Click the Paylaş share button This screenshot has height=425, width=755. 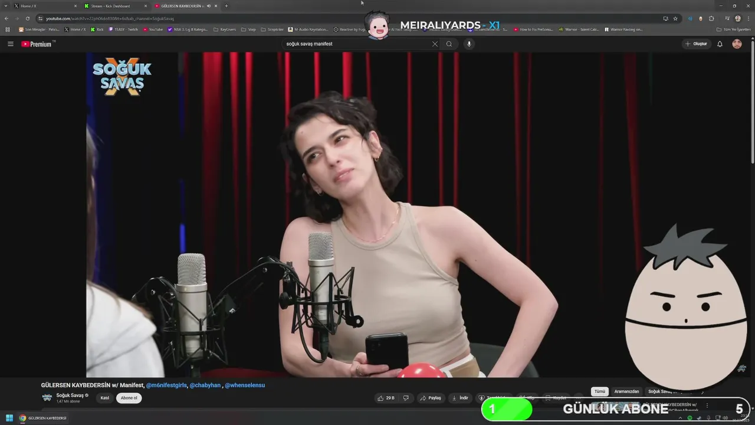pyautogui.click(x=431, y=398)
